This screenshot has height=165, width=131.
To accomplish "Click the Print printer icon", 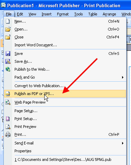I will (8, 134).
